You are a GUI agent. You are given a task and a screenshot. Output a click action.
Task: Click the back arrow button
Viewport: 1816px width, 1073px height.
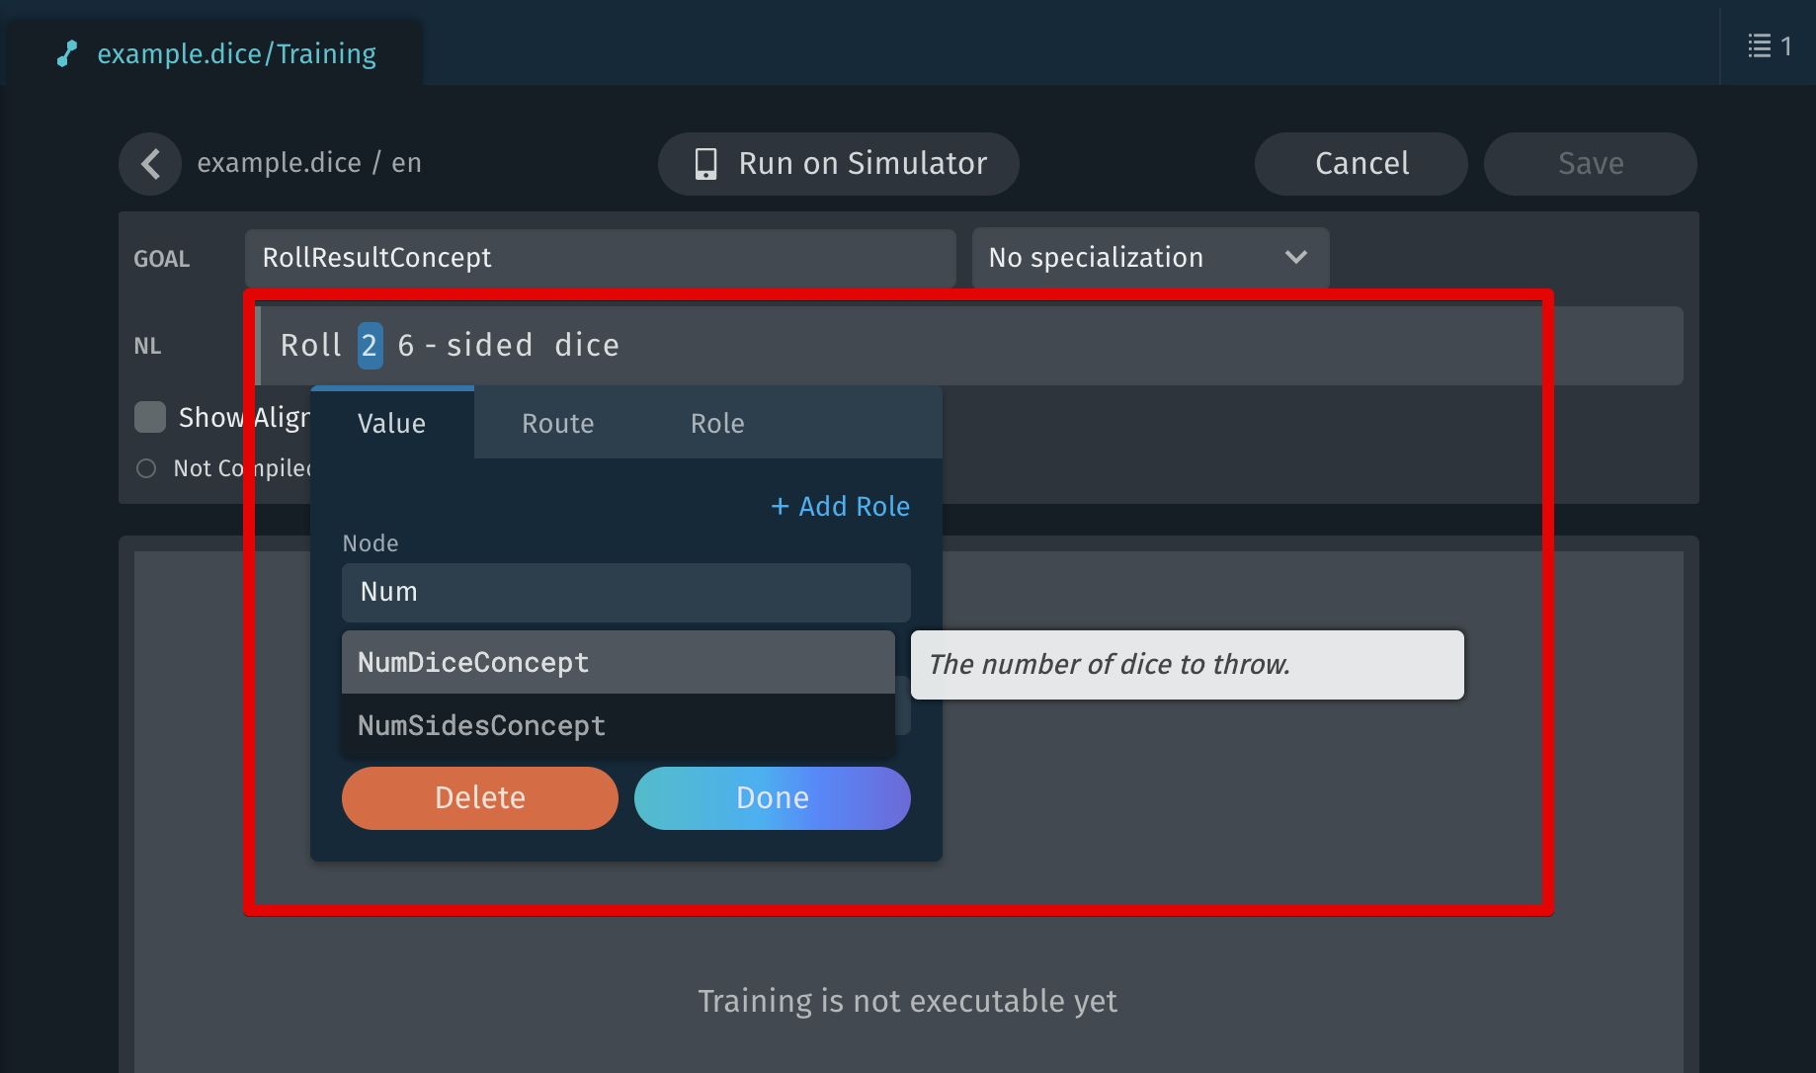click(x=150, y=164)
